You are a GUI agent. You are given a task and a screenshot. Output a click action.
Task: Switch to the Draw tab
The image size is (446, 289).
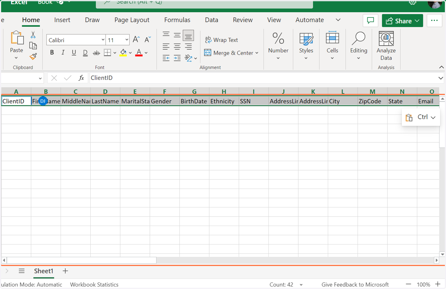pos(92,20)
